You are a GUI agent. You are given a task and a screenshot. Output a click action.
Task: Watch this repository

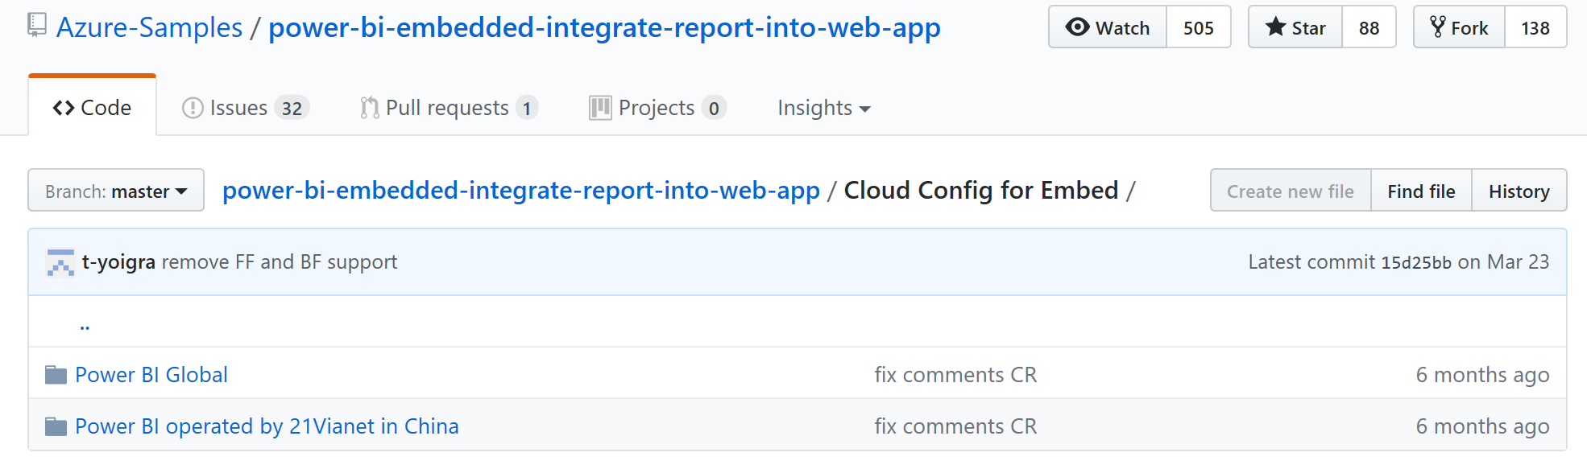click(1108, 27)
